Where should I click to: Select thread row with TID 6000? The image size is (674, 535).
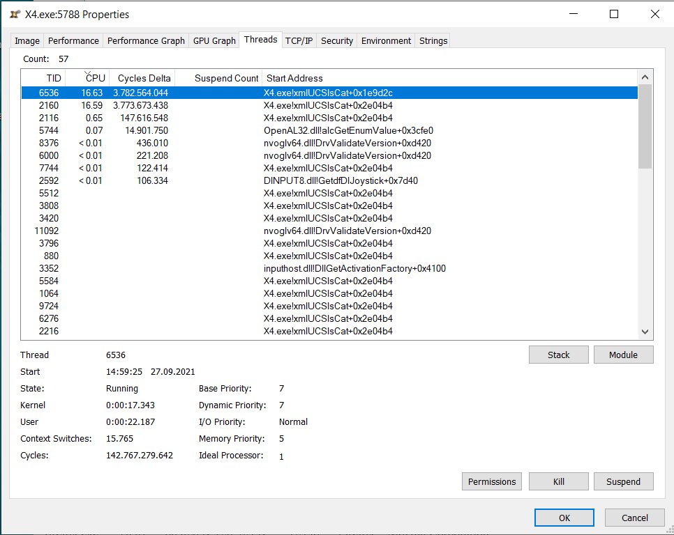click(x=329, y=155)
